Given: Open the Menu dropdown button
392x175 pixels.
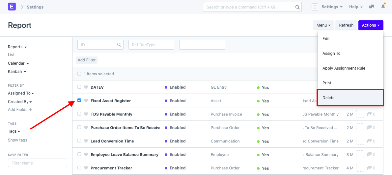Looking at the screenshot, I should coord(323,25).
